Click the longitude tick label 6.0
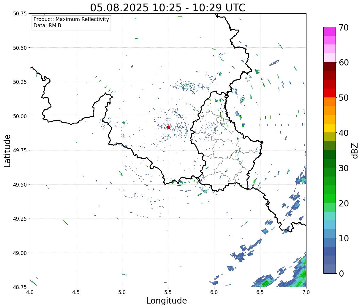Screen dimensions: 362x308 (x=214, y=292)
